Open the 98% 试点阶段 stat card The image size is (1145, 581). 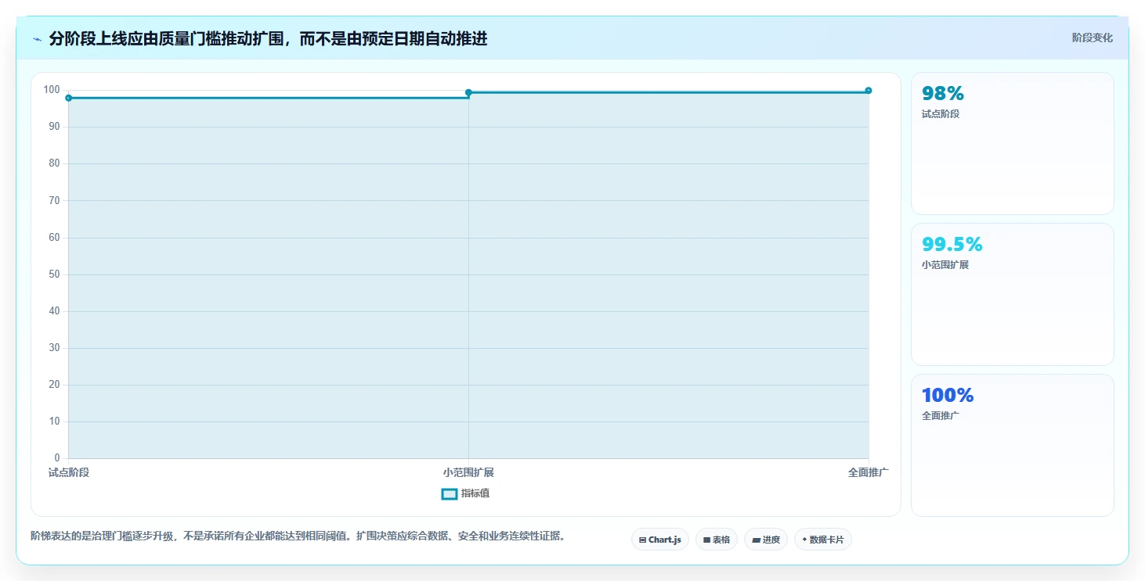pyautogui.click(x=1012, y=143)
